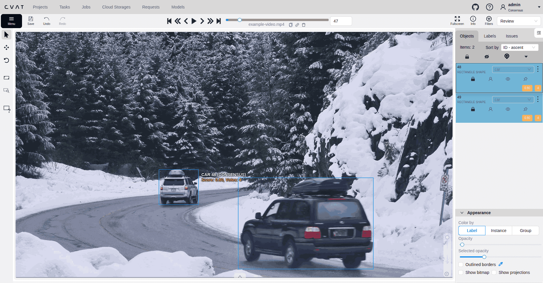The image size is (543, 283).
Task: Click the Save icon in toolbar
Action: pos(31,21)
